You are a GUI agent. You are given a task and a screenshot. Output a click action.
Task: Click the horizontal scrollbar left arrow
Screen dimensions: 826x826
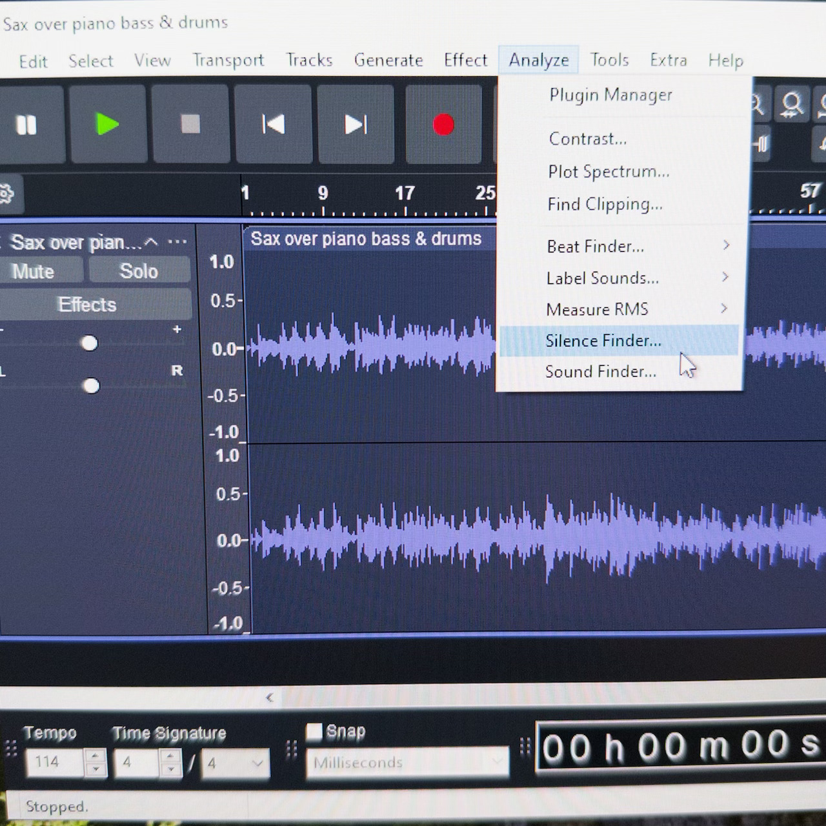tap(270, 697)
